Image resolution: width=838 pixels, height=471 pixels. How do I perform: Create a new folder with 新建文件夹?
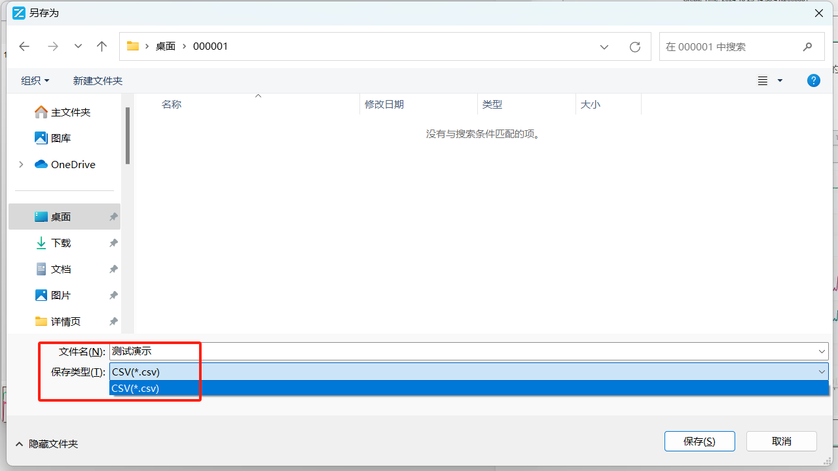point(97,80)
